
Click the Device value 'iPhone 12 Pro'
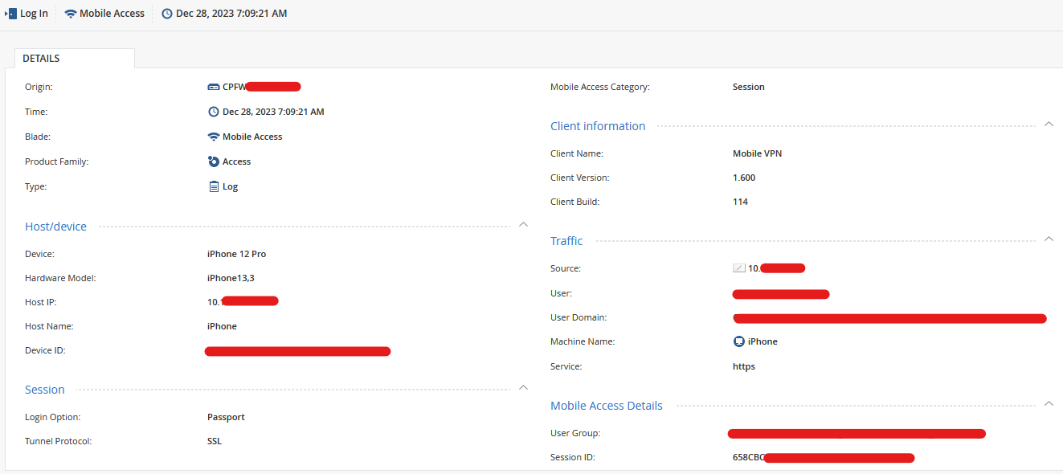click(x=237, y=254)
